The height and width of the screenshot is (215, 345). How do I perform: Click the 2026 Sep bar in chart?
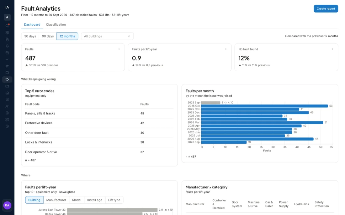(224, 142)
